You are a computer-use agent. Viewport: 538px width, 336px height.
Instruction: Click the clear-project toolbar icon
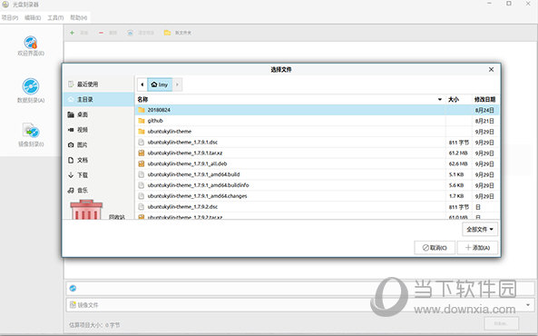coord(130,33)
